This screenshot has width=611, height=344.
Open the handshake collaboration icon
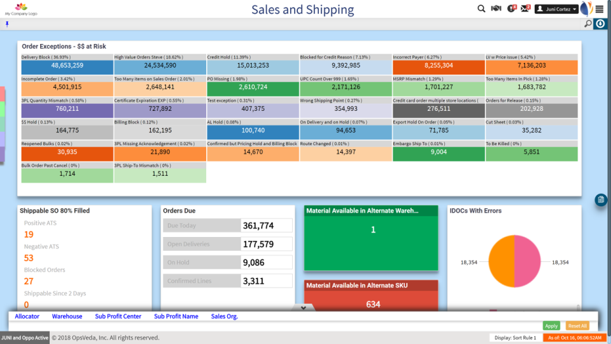tap(496, 8)
